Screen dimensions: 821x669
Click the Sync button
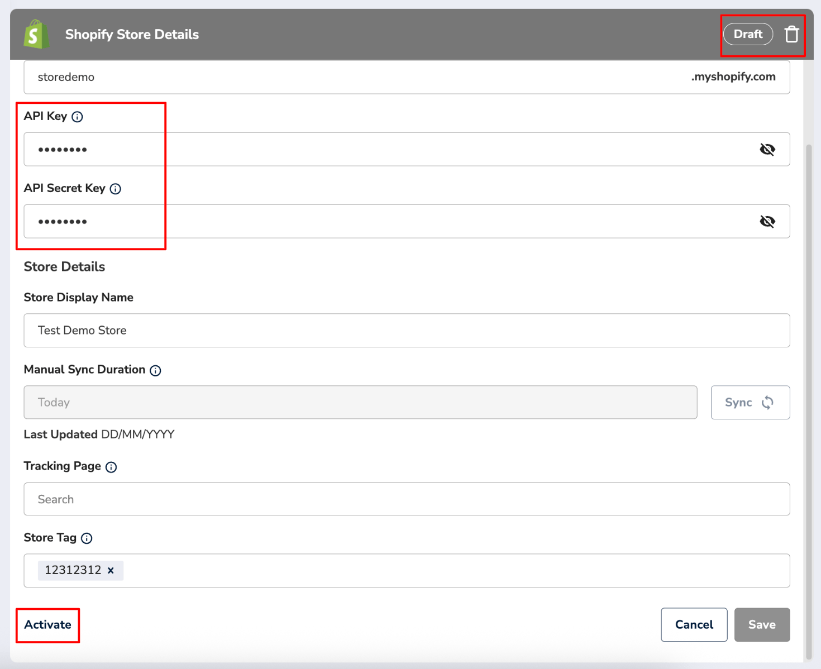click(x=750, y=402)
